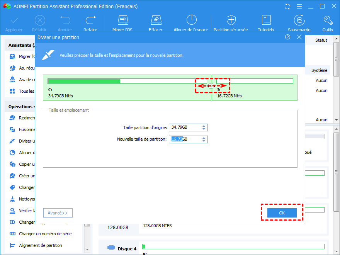Expand options with the Avancé button
340x255 pixels.
click(x=58, y=212)
